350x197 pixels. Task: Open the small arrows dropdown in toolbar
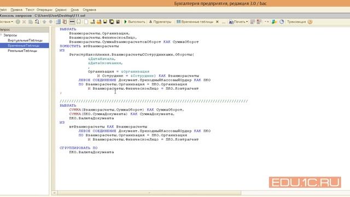coord(267,22)
